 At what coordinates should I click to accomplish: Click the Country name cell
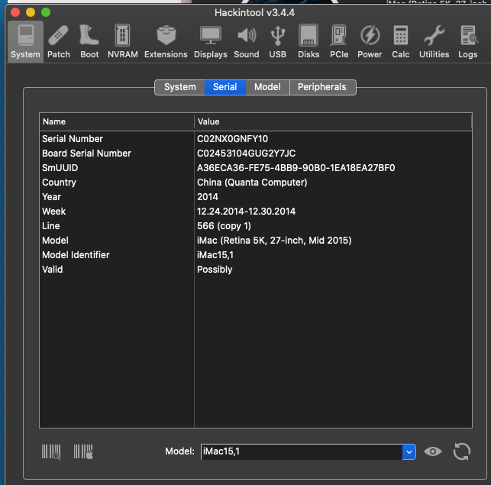(59, 183)
